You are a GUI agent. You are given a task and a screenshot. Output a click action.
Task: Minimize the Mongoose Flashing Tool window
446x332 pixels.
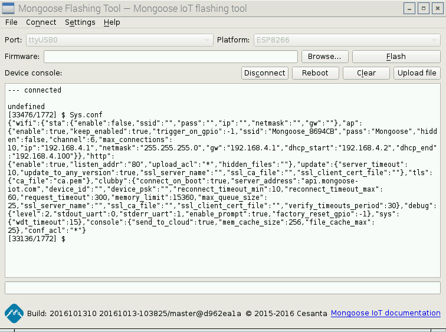[x=409, y=9]
